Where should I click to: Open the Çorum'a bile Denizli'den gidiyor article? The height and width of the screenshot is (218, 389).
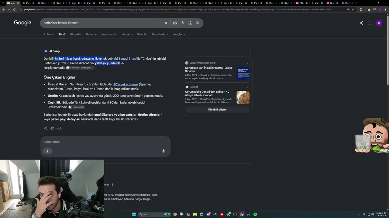(207, 93)
